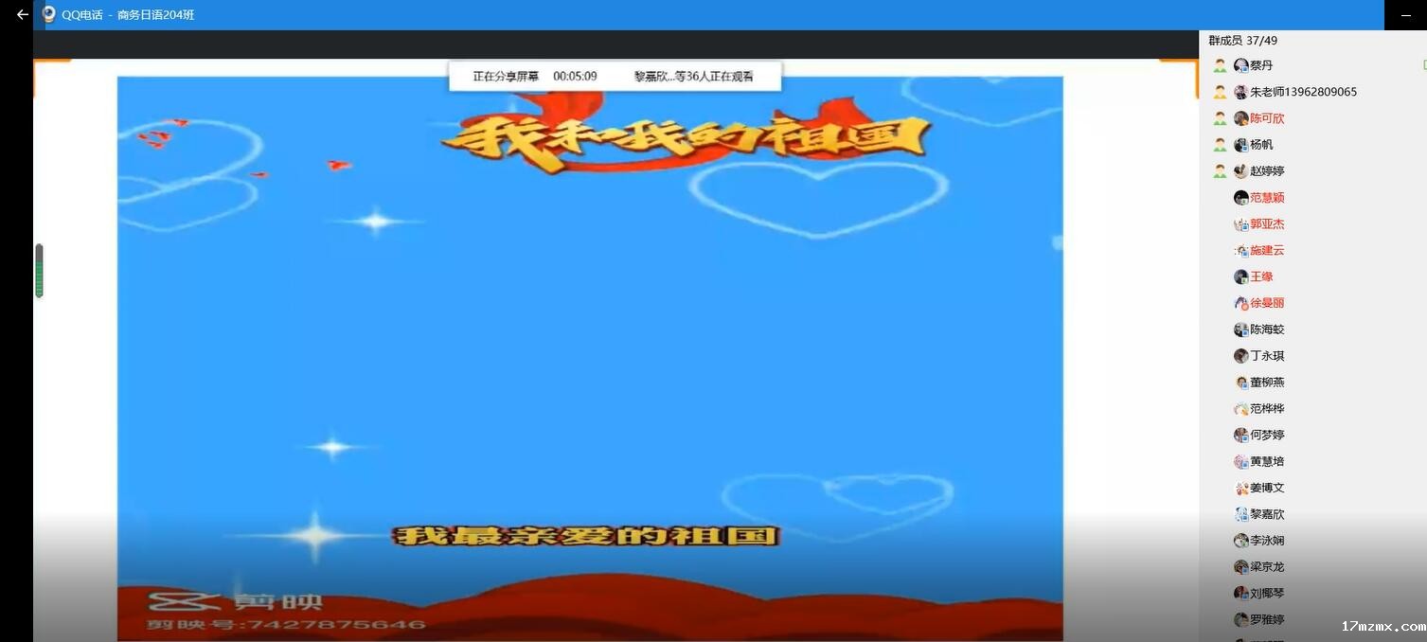
Task: Click the person status icon beside 陈可欣
Action: [x=1220, y=118]
